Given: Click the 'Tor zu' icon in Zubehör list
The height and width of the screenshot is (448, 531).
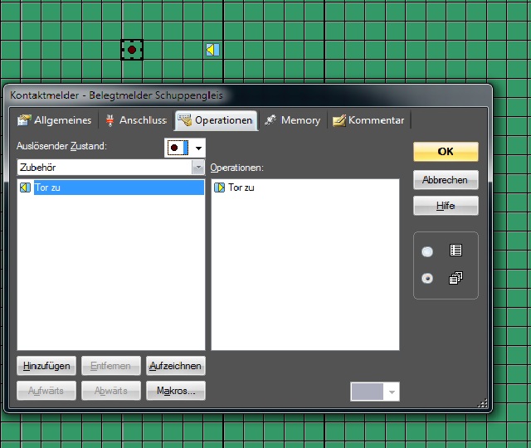Looking at the screenshot, I should [25, 187].
